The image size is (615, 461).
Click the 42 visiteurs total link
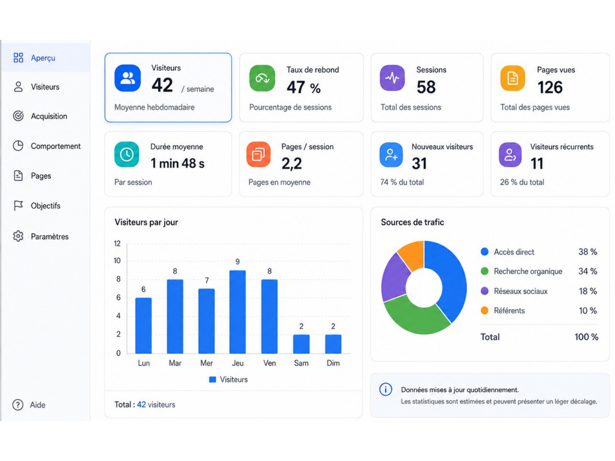pyautogui.click(x=156, y=405)
